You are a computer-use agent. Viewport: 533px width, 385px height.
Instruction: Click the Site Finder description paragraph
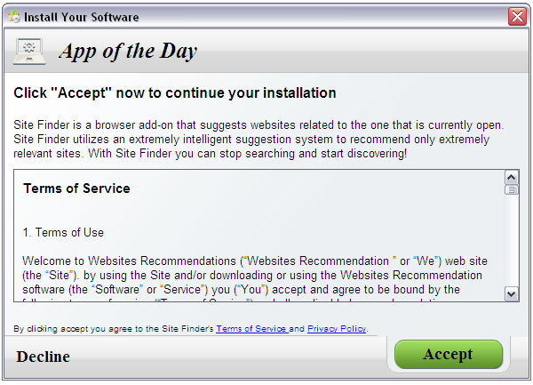[259, 139]
